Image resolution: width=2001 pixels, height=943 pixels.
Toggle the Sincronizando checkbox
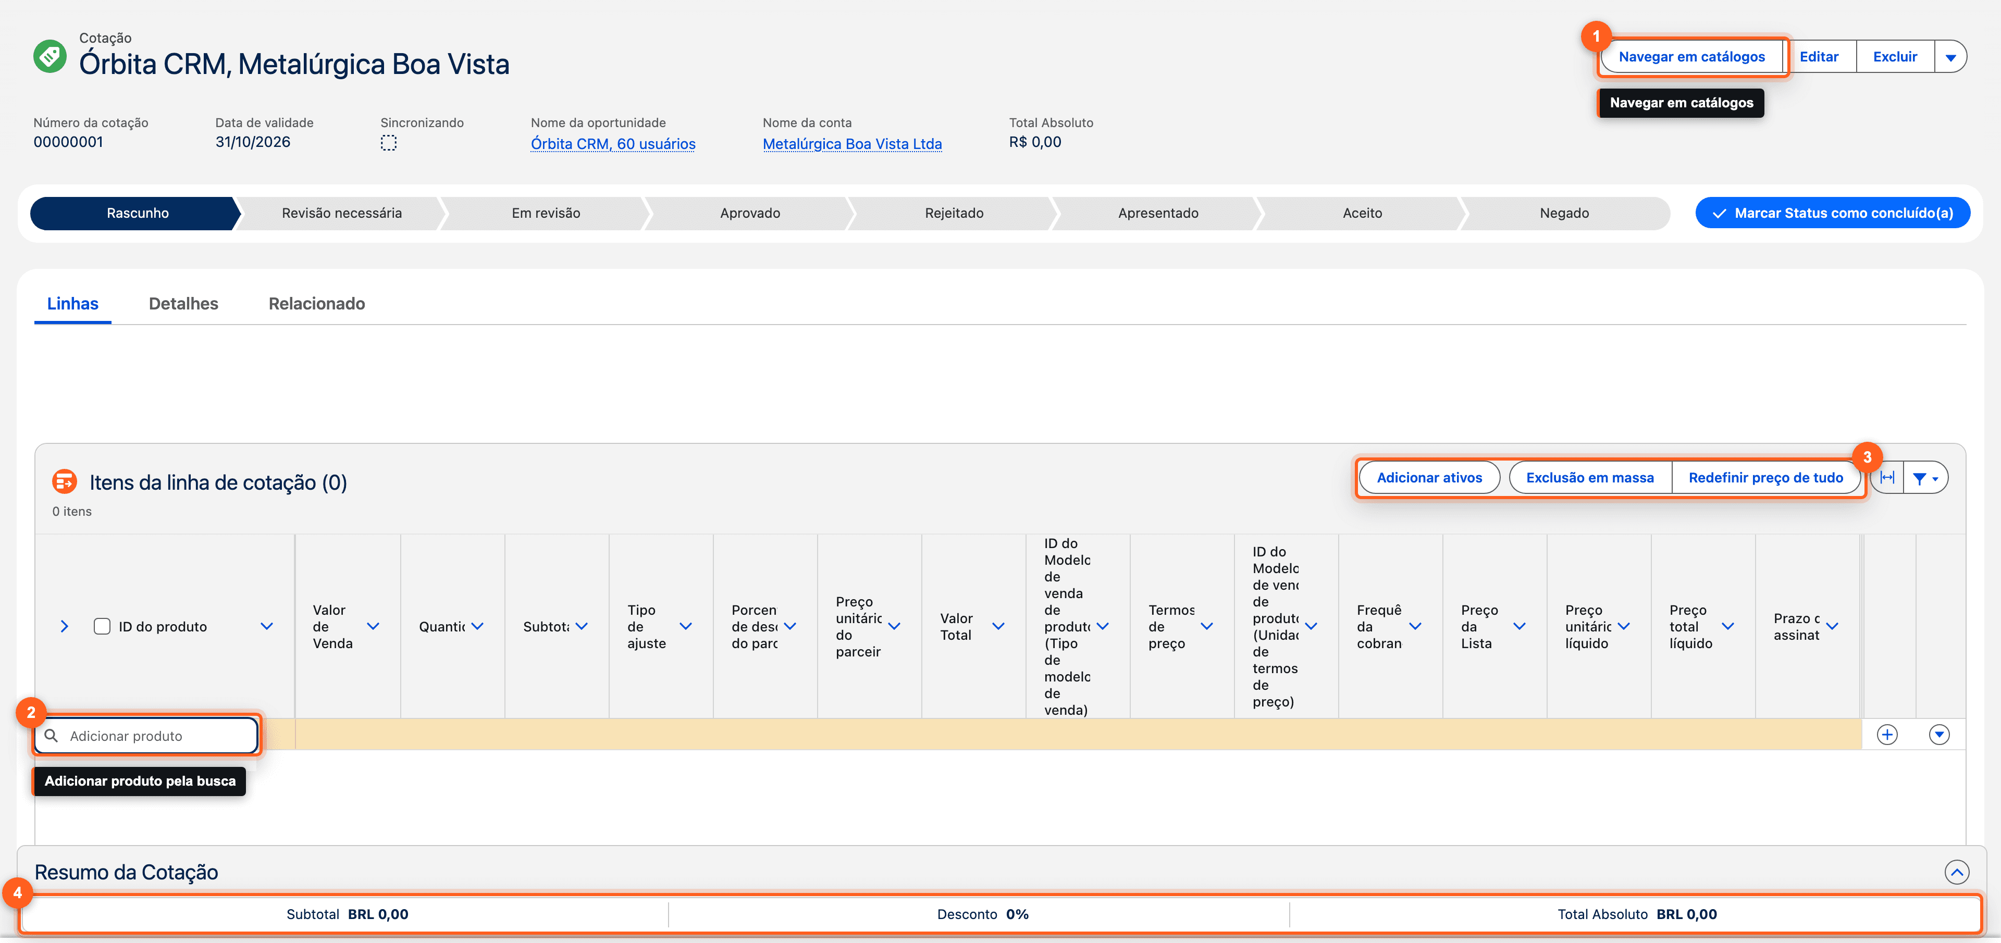[x=388, y=143]
